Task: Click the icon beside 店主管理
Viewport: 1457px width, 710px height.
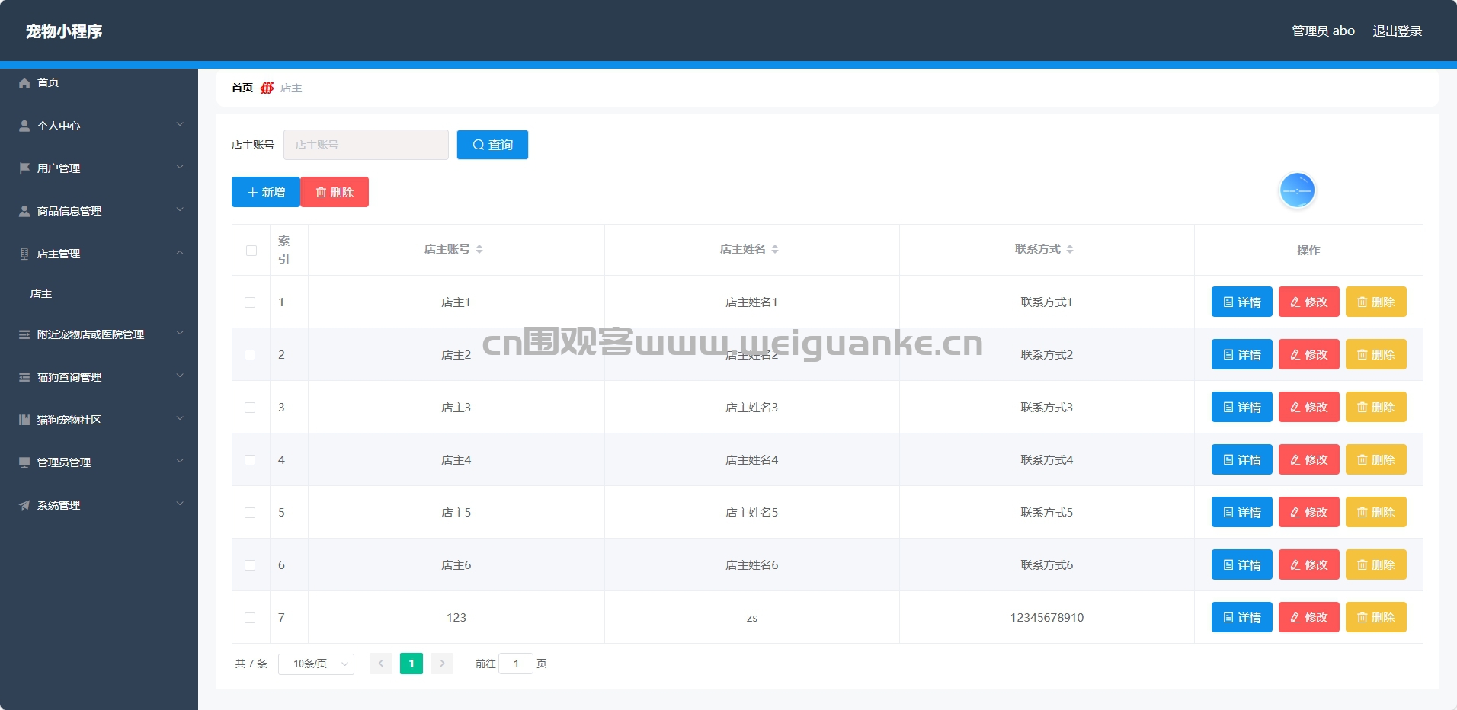Action: click(x=24, y=254)
